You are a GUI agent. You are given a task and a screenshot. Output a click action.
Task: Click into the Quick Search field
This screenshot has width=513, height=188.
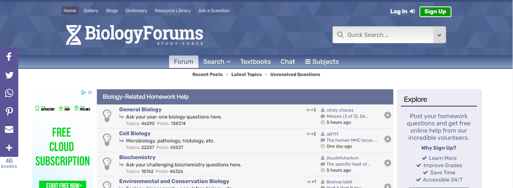click(383, 35)
